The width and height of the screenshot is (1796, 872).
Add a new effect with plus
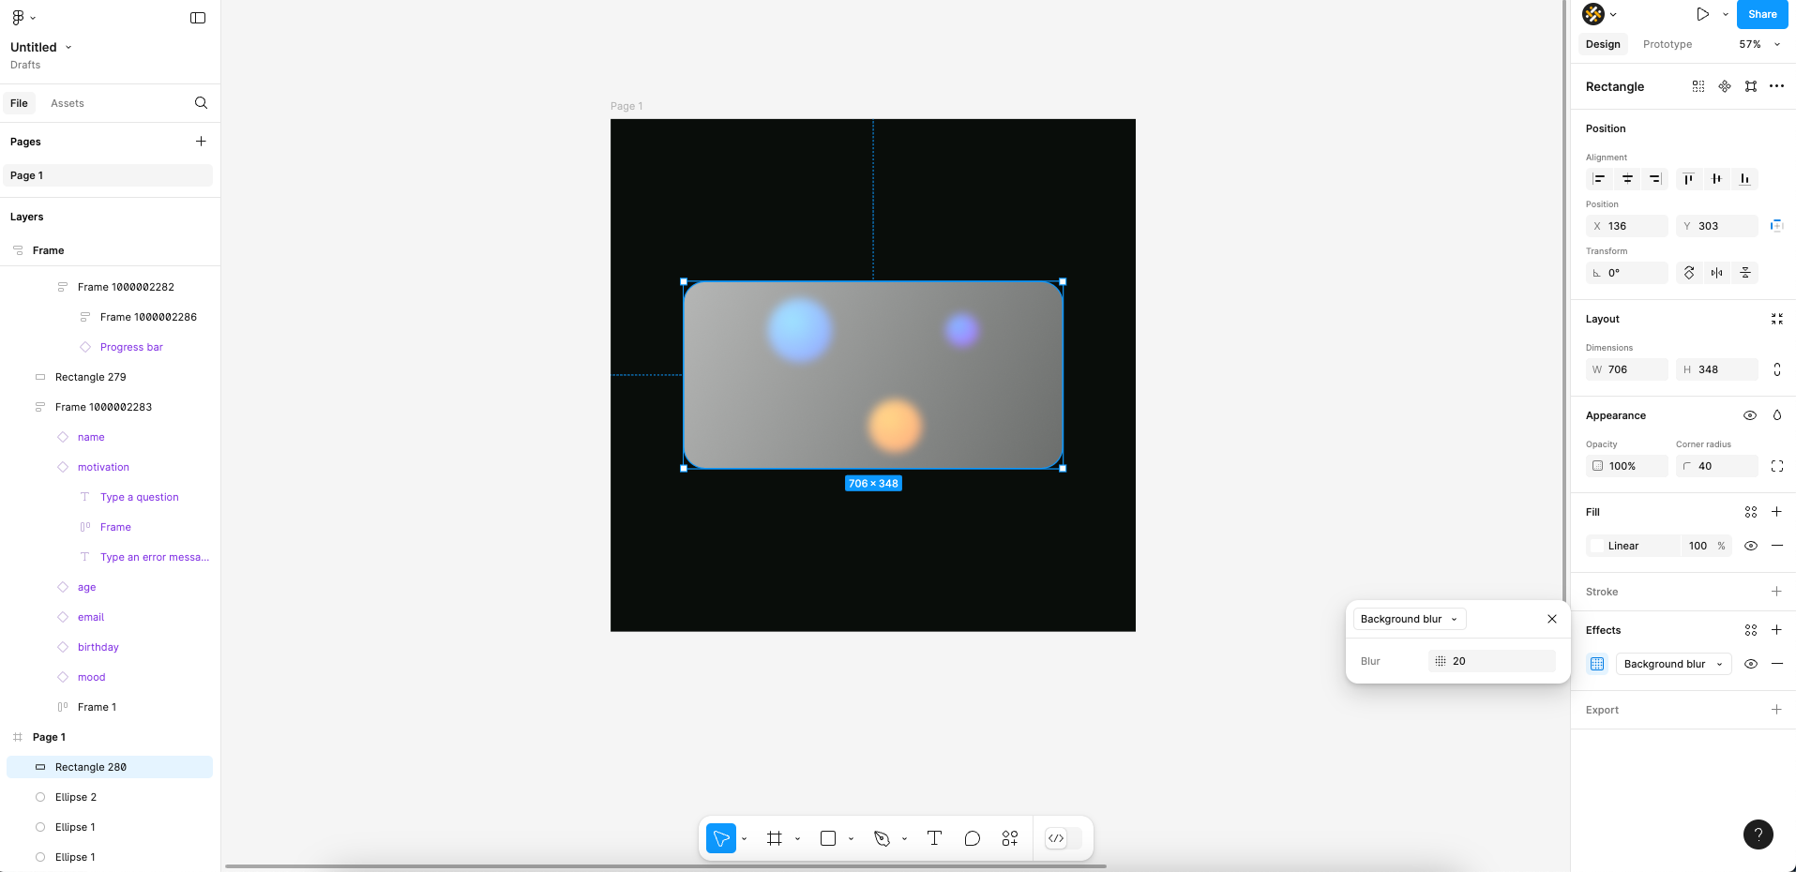[x=1777, y=630]
